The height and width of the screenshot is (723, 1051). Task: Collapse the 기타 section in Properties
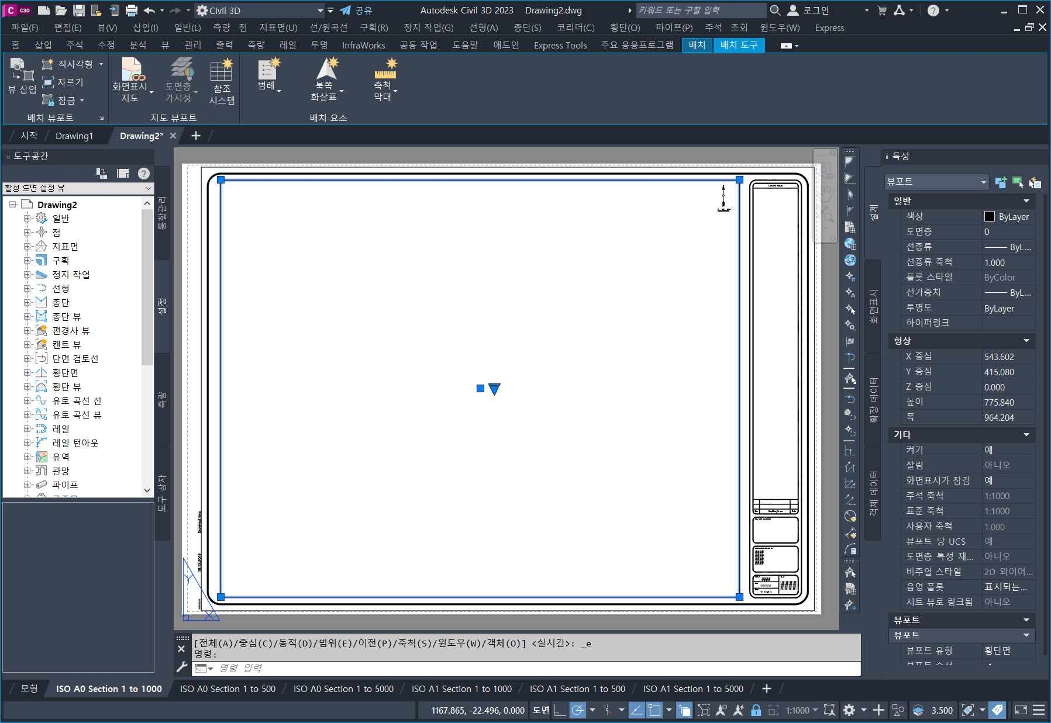click(x=1026, y=435)
